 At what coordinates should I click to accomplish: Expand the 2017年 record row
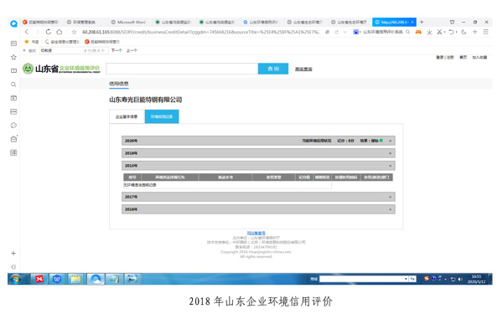click(258, 197)
